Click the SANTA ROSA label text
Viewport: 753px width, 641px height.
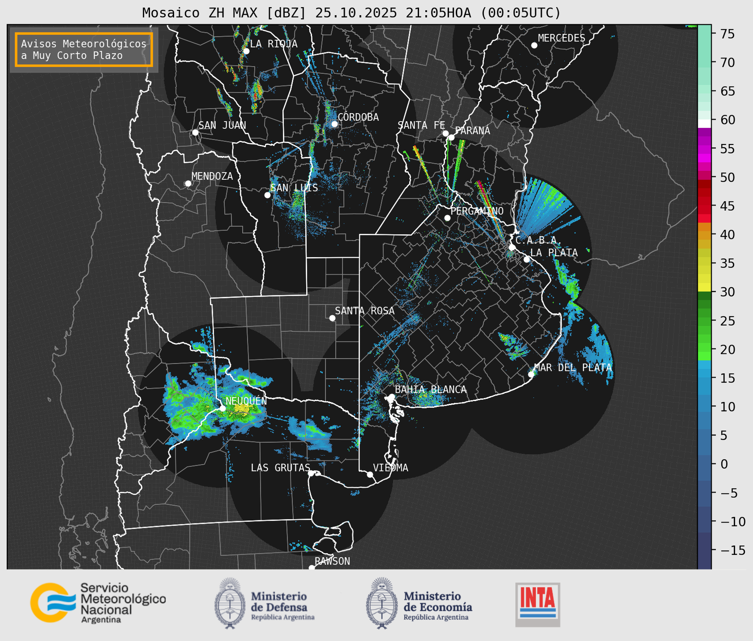coord(365,311)
